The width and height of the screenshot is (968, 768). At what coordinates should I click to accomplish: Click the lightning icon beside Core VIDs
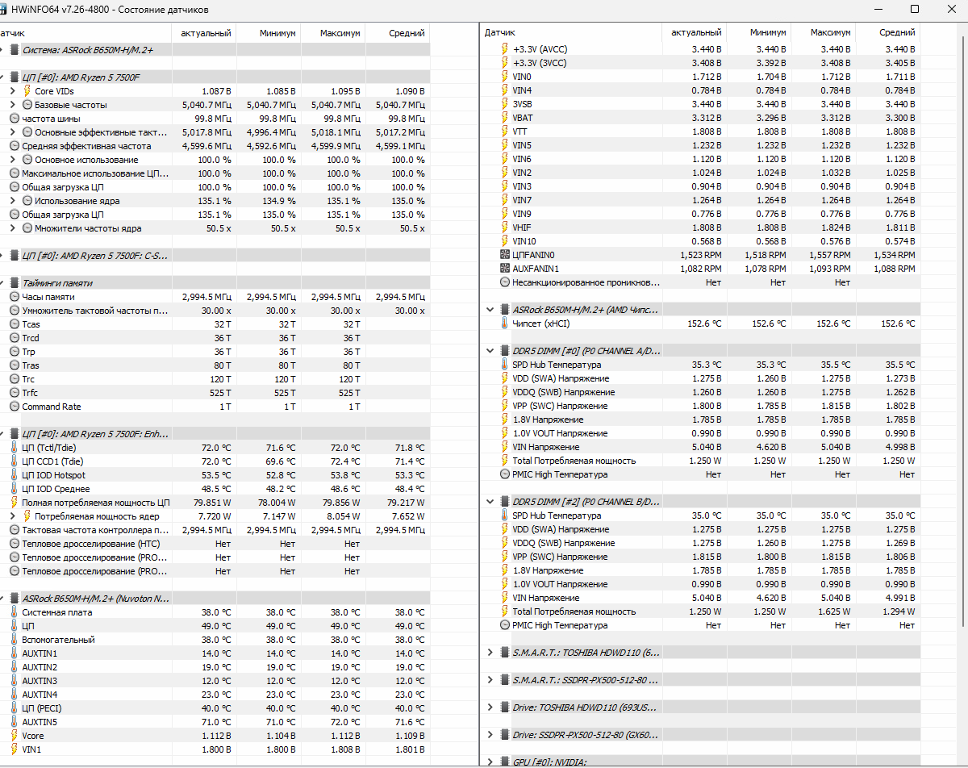coord(27,91)
